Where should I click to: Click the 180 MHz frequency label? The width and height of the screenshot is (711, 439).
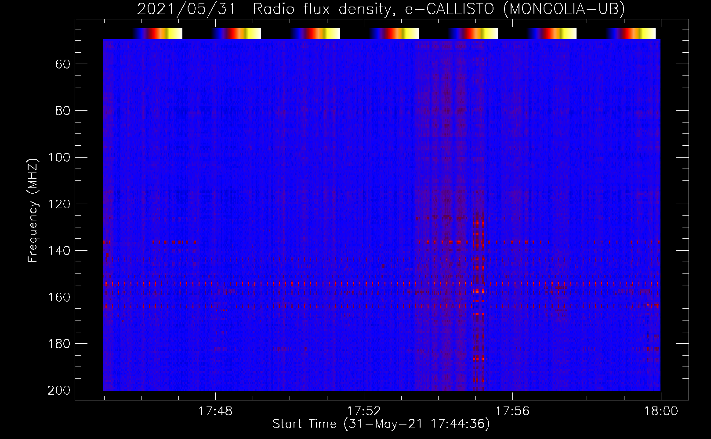point(59,344)
